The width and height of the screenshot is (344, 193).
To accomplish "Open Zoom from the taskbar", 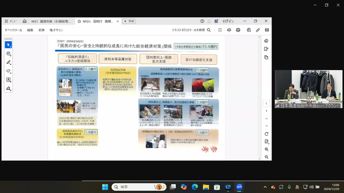I will click(239, 187).
